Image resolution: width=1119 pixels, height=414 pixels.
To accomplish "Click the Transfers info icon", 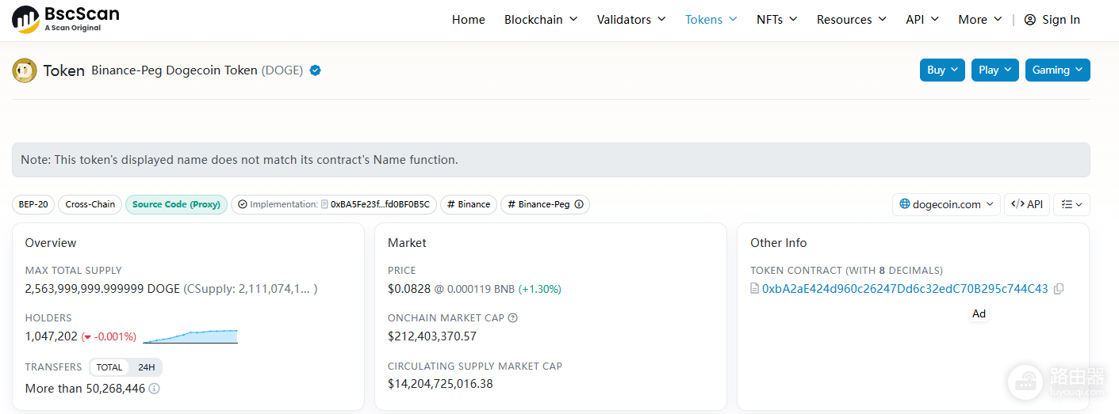I will [154, 389].
